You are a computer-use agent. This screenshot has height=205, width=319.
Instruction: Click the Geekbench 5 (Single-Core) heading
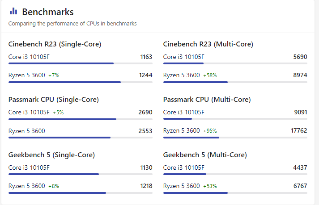[x=51, y=155]
